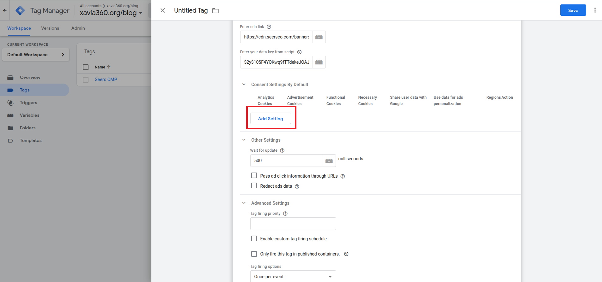This screenshot has width=602, height=282.
Task: Switch to the Workspace tab
Action: (x=19, y=28)
